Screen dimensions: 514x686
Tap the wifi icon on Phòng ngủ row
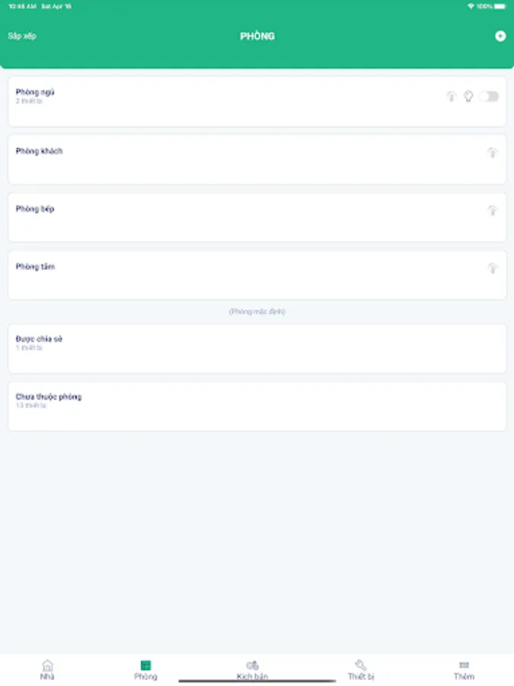tap(451, 96)
